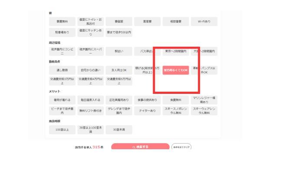The width and height of the screenshot is (282, 173).
Task: Toggle the 通し勤務 filter
Action: (62, 70)
